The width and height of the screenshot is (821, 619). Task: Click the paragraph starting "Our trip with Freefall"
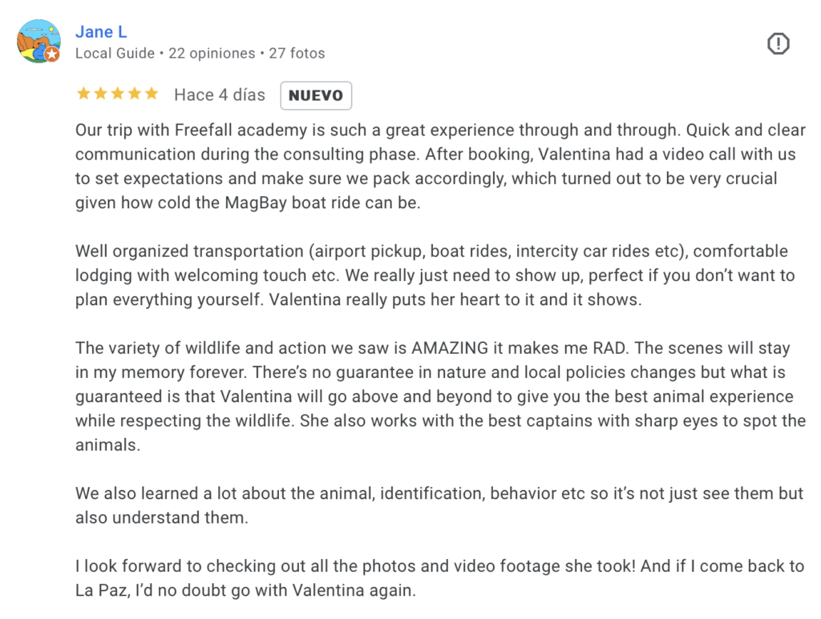(439, 167)
